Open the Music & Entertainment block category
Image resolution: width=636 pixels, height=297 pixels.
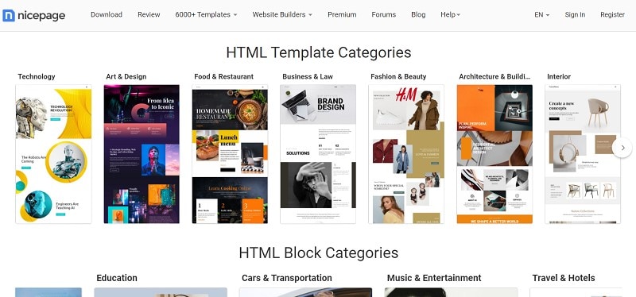434,278
